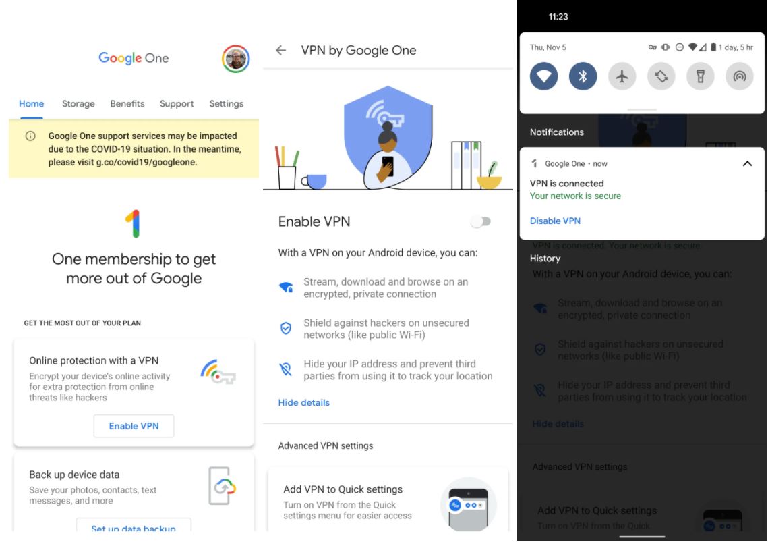Open the Benefits tab
This screenshot has width=768, height=542.
point(127,103)
